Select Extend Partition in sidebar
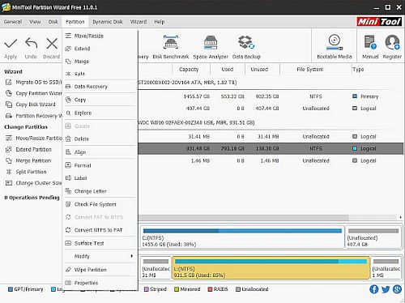The height and width of the screenshot is (303, 405). click(x=28, y=149)
